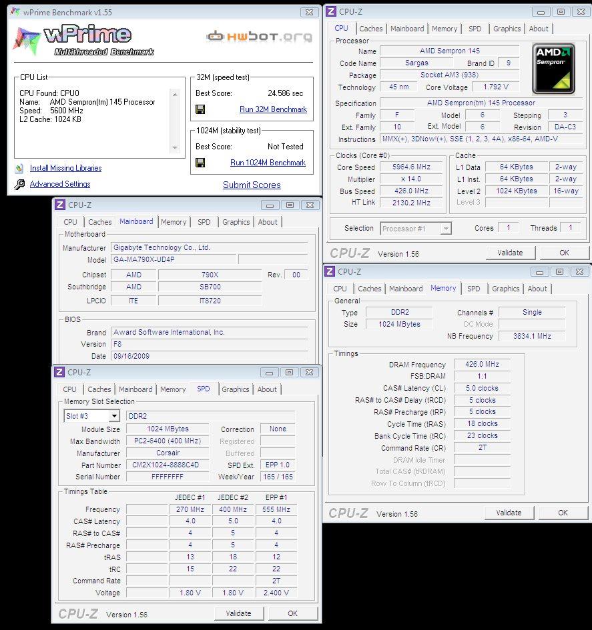Click OK in CPU-Z CPU window
This screenshot has height=630, width=592.
coord(564,253)
